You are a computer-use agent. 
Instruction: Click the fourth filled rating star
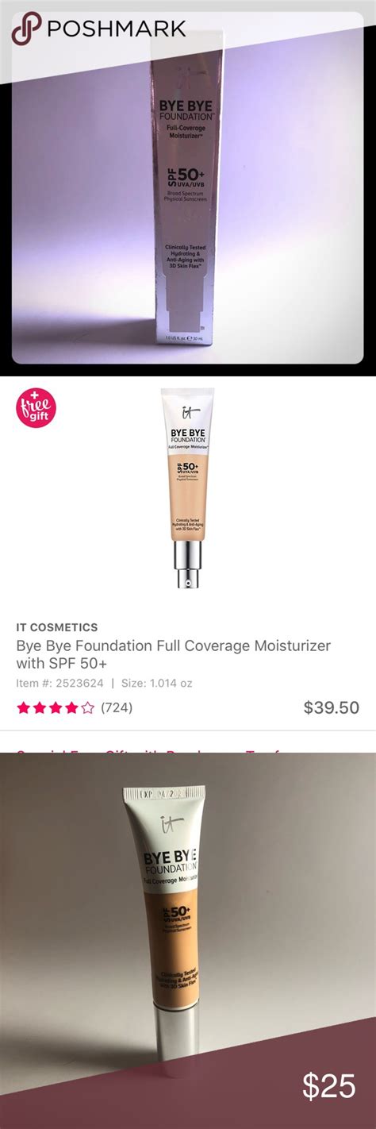(71, 707)
